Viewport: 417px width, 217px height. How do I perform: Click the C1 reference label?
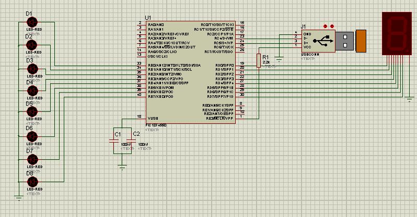118,134
